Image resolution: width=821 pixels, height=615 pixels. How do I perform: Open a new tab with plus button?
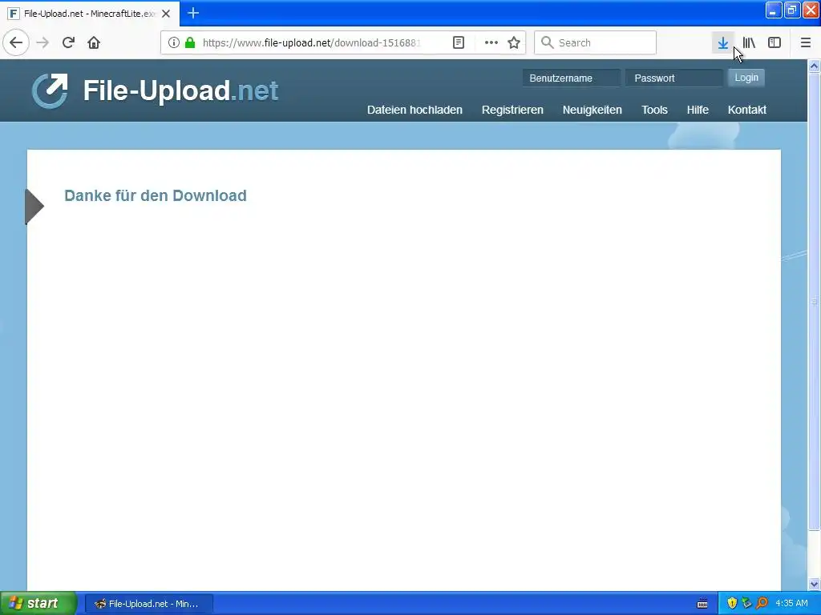coord(193,13)
